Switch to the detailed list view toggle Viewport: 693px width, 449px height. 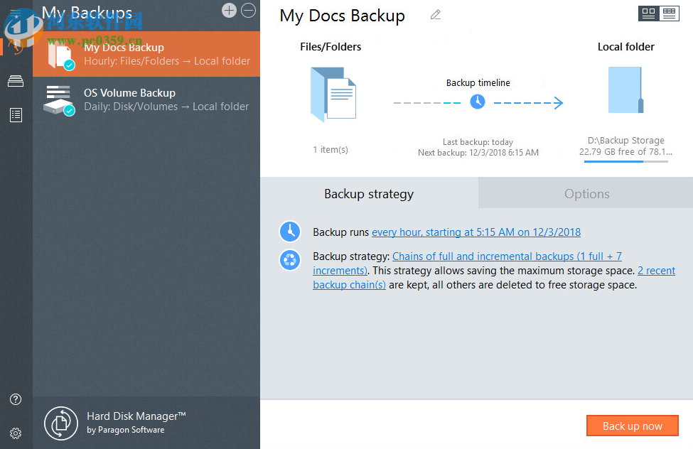(668, 13)
